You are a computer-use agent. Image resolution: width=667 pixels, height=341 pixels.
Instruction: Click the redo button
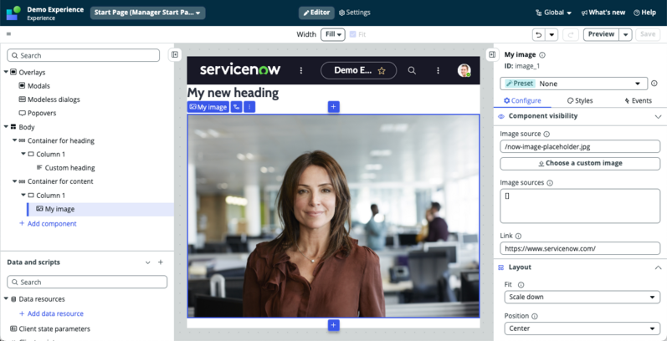[571, 34]
